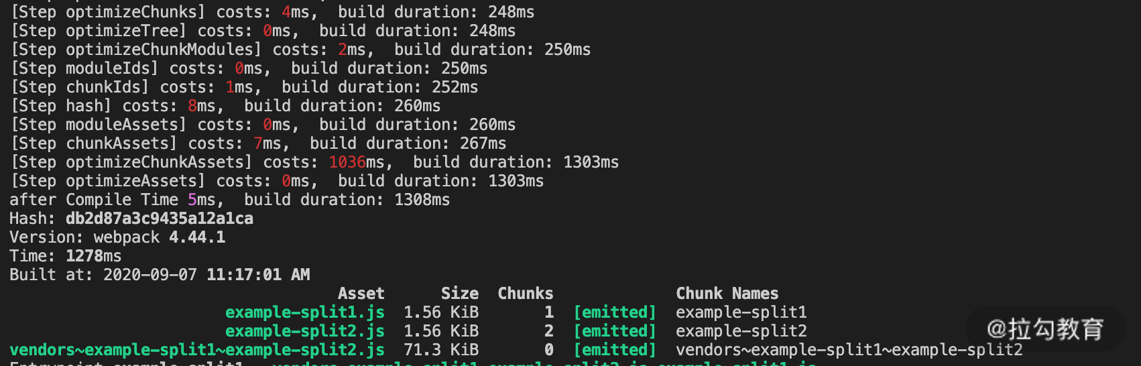Click the 1308ms build duration value
Image resolution: width=1141 pixels, height=366 pixels.
pos(422,200)
